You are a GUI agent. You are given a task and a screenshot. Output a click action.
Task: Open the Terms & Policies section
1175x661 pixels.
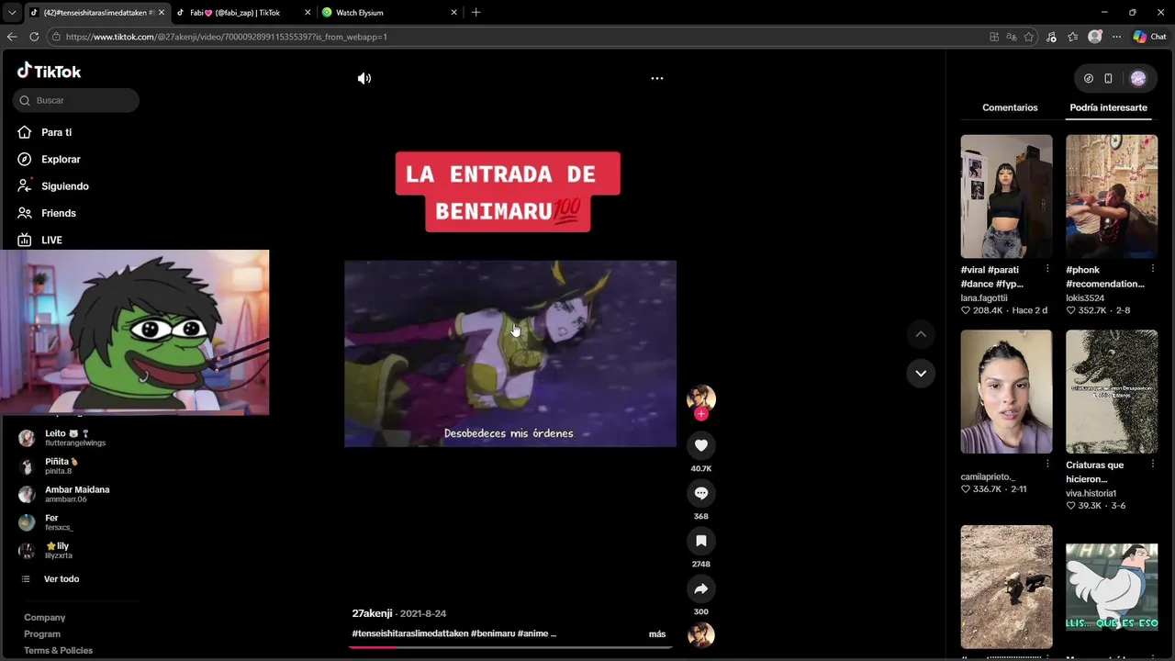click(58, 651)
